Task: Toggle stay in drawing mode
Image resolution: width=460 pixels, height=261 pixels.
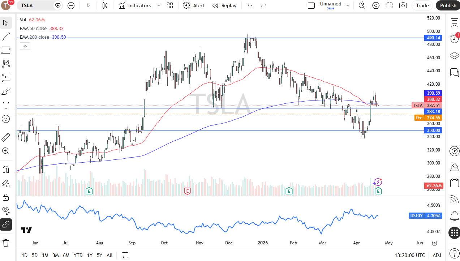Action: click(6, 183)
